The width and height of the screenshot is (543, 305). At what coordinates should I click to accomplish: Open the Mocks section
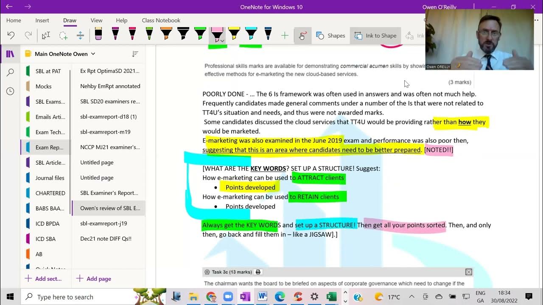[x=45, y=86]
